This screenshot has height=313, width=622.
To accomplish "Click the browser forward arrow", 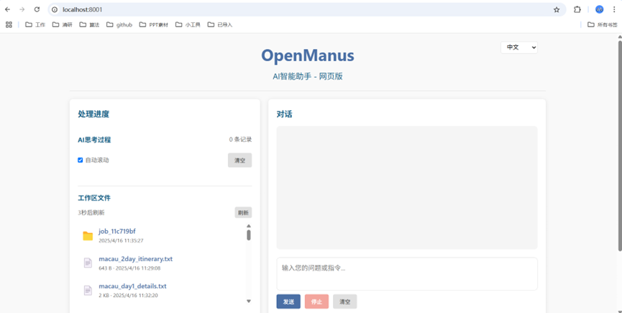I will 22,9.
